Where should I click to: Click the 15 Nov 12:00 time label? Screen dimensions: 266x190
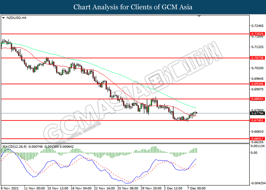point(58,188)
